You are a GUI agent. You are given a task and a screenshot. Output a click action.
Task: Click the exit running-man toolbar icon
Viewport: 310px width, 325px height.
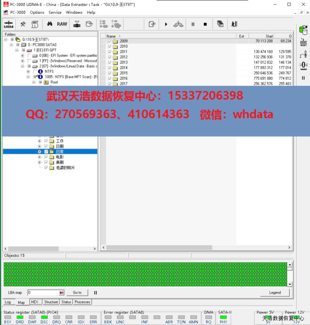234,24
